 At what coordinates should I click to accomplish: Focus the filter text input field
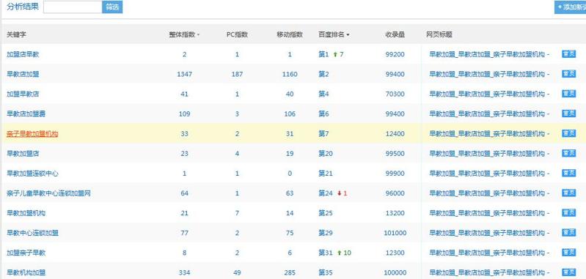coord(73,7)
